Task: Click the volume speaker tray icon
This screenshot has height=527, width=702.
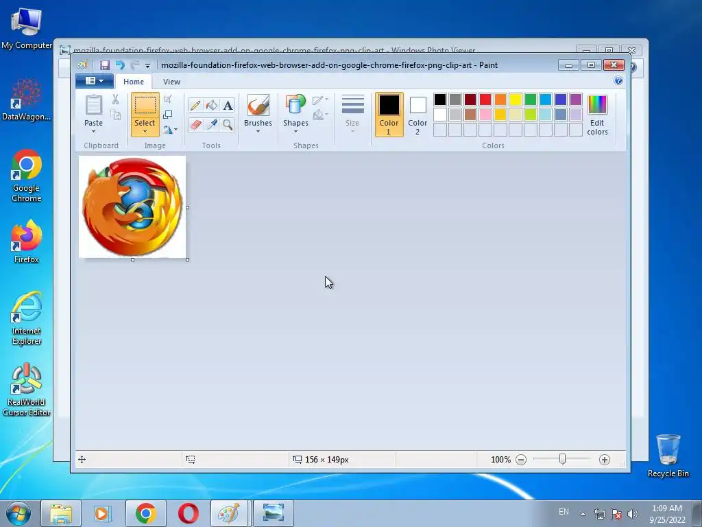Action: 632,514
